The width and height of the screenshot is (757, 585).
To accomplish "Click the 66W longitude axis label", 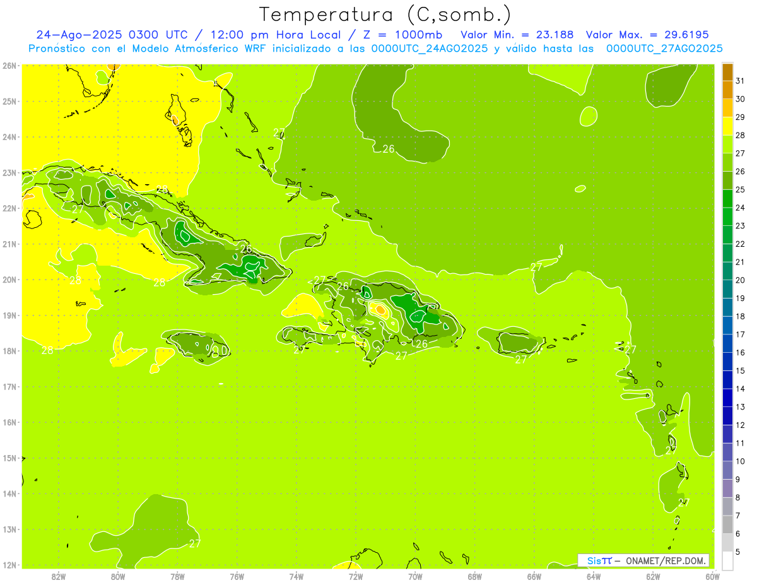I will (534, 576).
